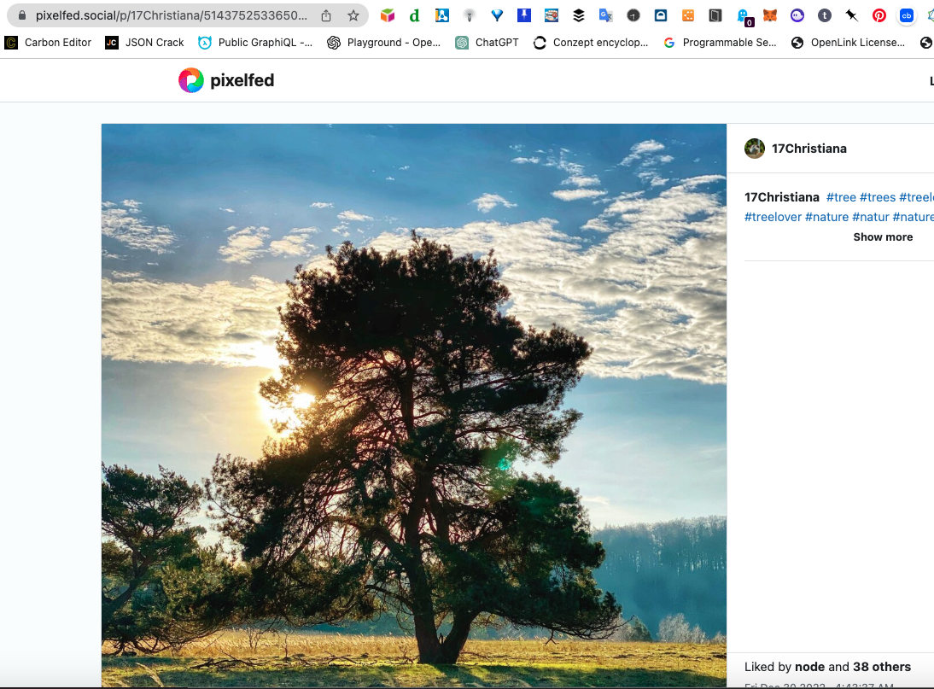Viewport: 934px width, 689px height.
Task: Follow the #natur hashtag
Action: click(870, 217)
